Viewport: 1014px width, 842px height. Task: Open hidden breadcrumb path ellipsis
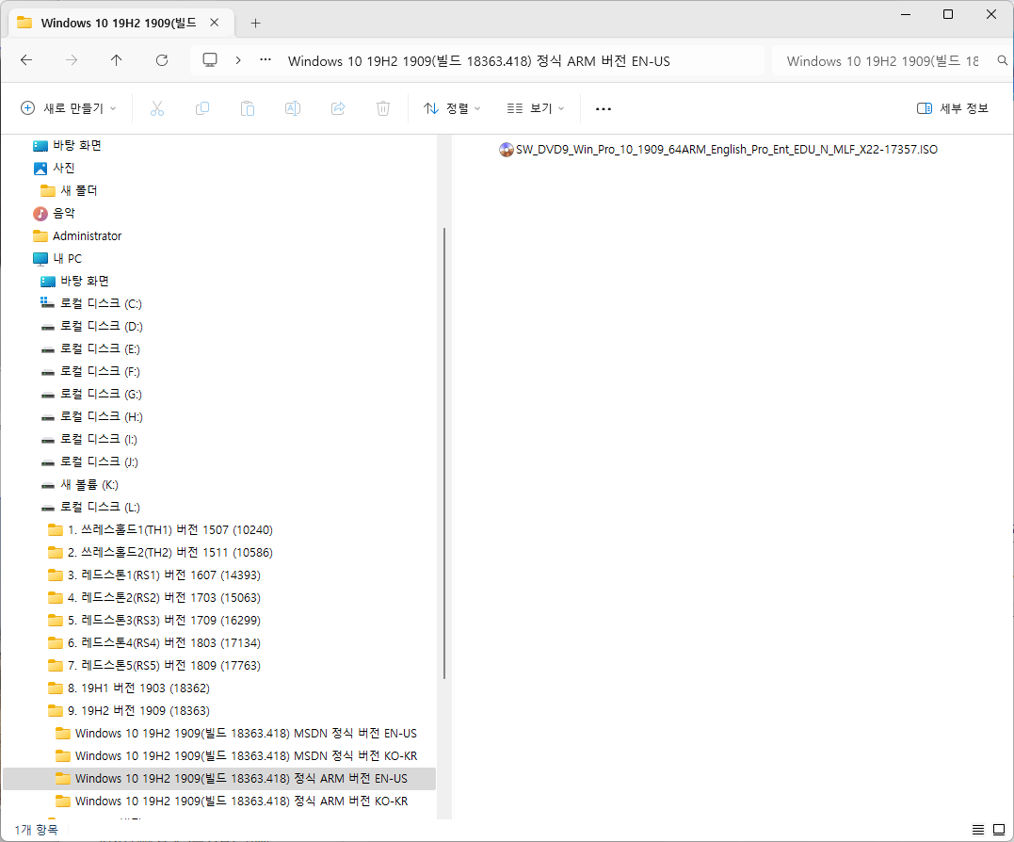266,60
